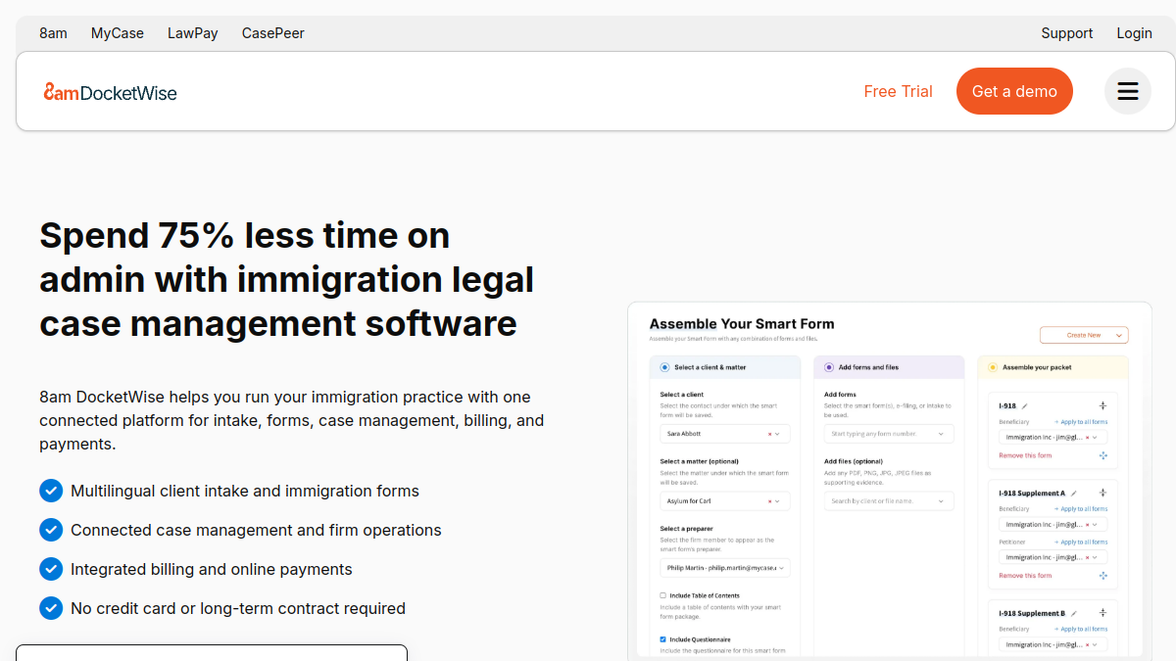Click the pencil icon next to I-918 Supplement B
The height and width of the screenshot is (661, 1176).
pos(1074,613)
